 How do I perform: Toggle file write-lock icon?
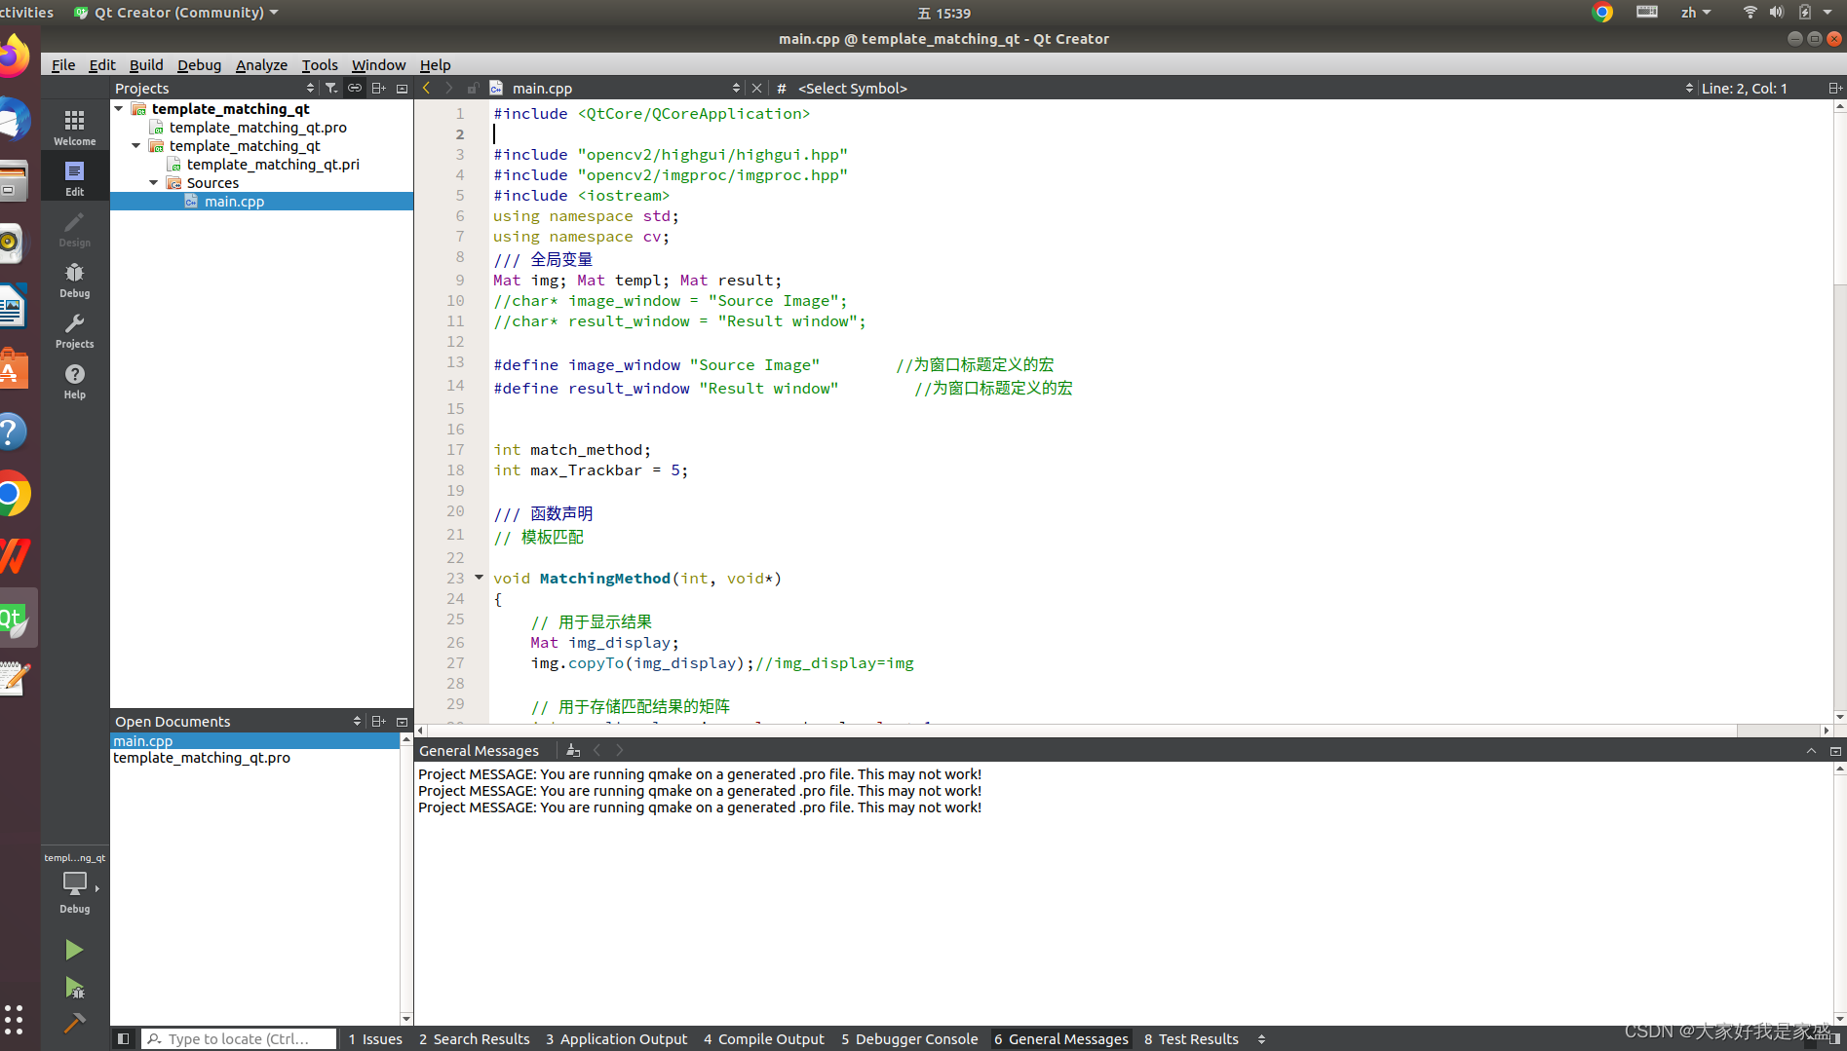pos(473,88)
